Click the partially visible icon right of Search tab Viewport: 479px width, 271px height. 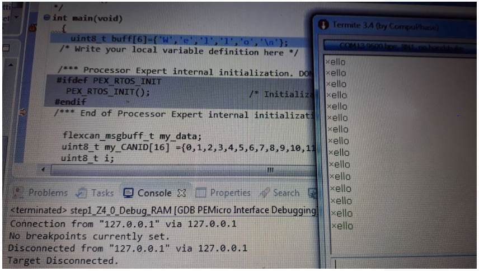coord(312,193)
